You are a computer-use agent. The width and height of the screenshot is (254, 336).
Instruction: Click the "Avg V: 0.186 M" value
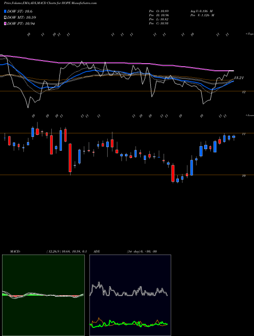(x=201, y=11)
